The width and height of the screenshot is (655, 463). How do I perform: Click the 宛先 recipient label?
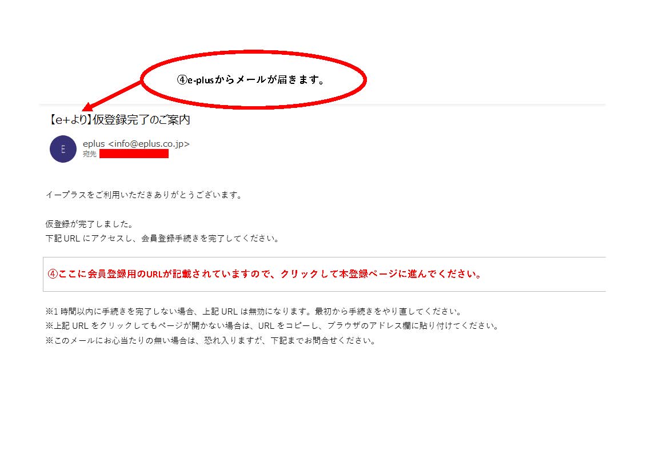coord(89,154)
